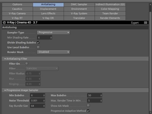Enable the Filter On checkbox
Viewport: 152px width, 114px height.
click(27, 64)
